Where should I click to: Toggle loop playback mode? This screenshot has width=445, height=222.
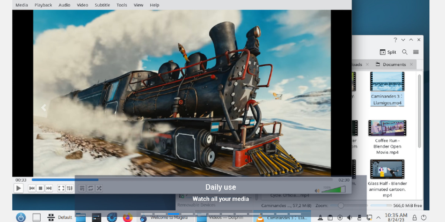point(91,188)
